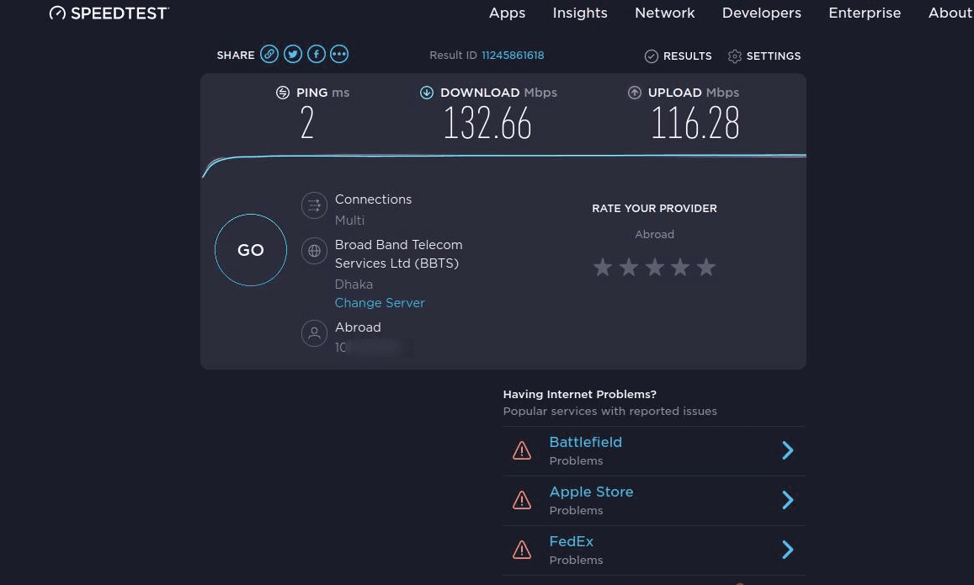Open the Apps menu
This screenshot has width=974, height=585.
pyautogui.click(x=507, y=13)
